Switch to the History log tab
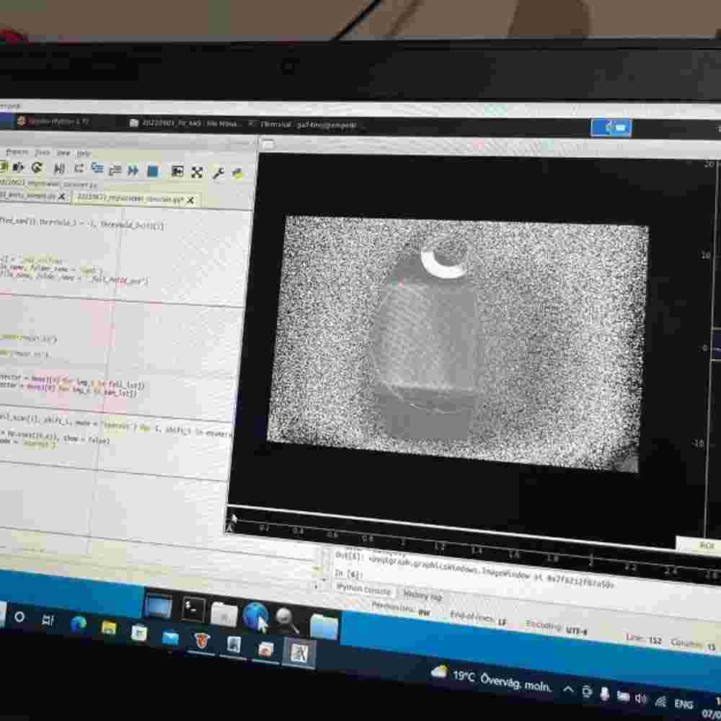The image size is (721, 721). (x=421, y=595)
